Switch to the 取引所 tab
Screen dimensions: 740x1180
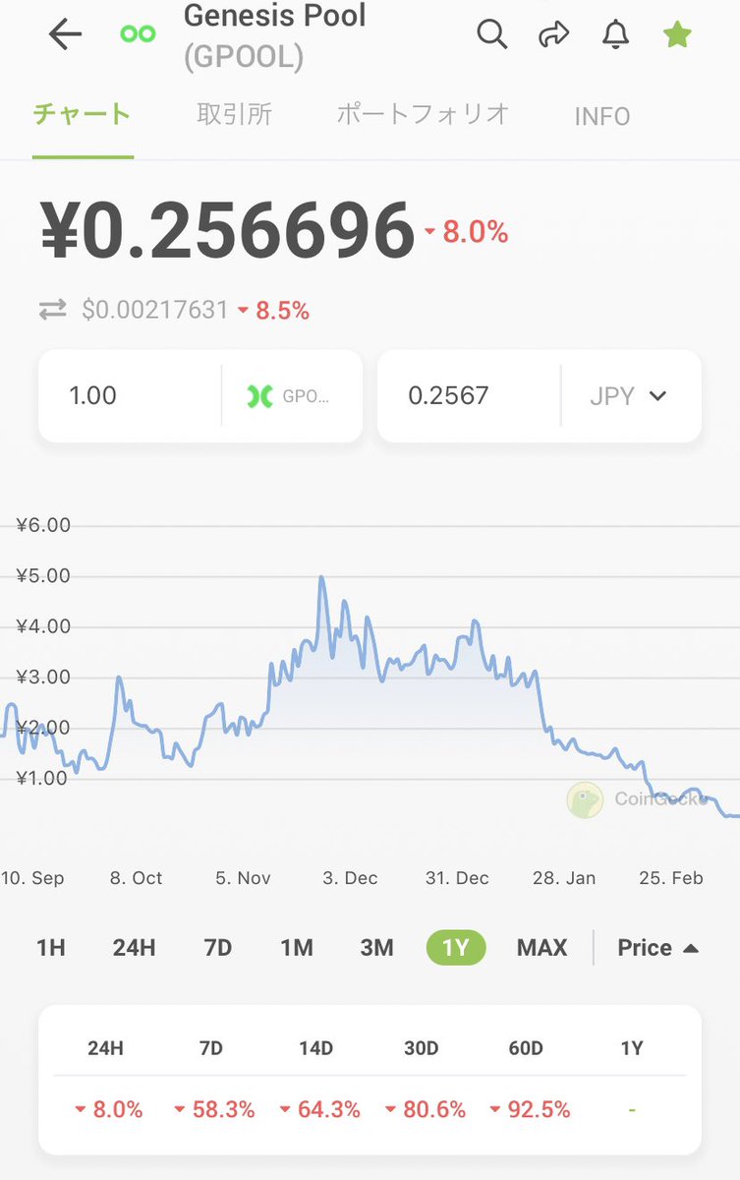[234, 115]
